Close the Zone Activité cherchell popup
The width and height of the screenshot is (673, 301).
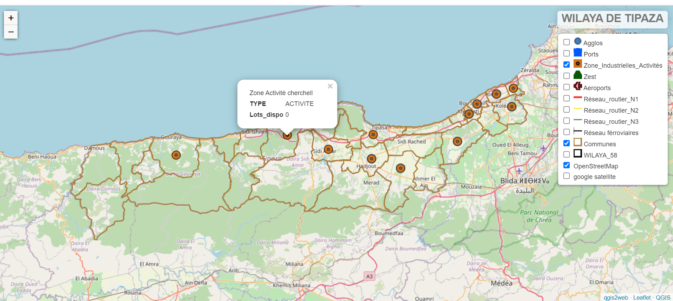click(x=330, y=86)
